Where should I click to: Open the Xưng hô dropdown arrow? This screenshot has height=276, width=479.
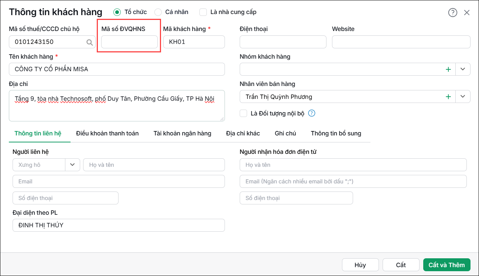[x=73, y=165]
